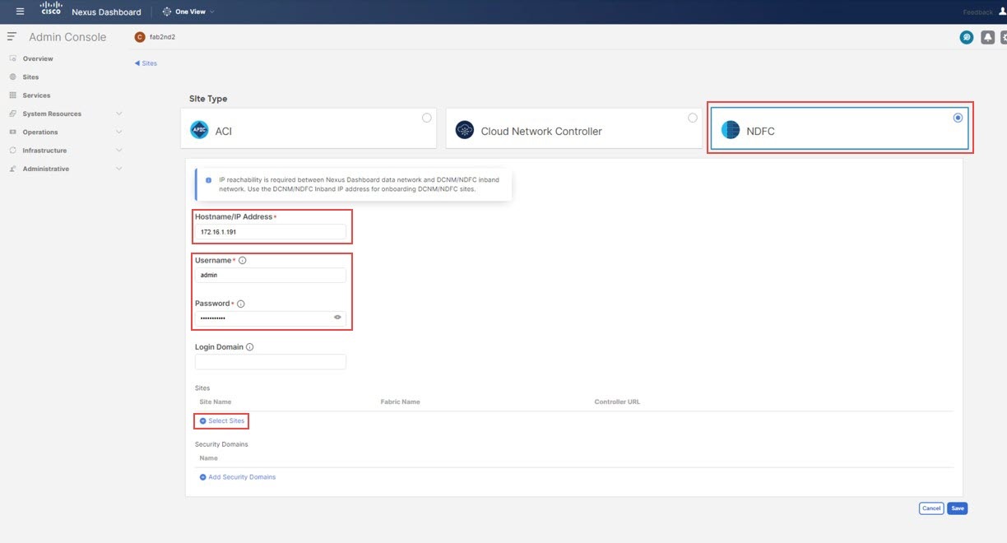Click the Nexus Dashboard cisco logo
The width and height of the screenshot is (1007, 543).
49,11
